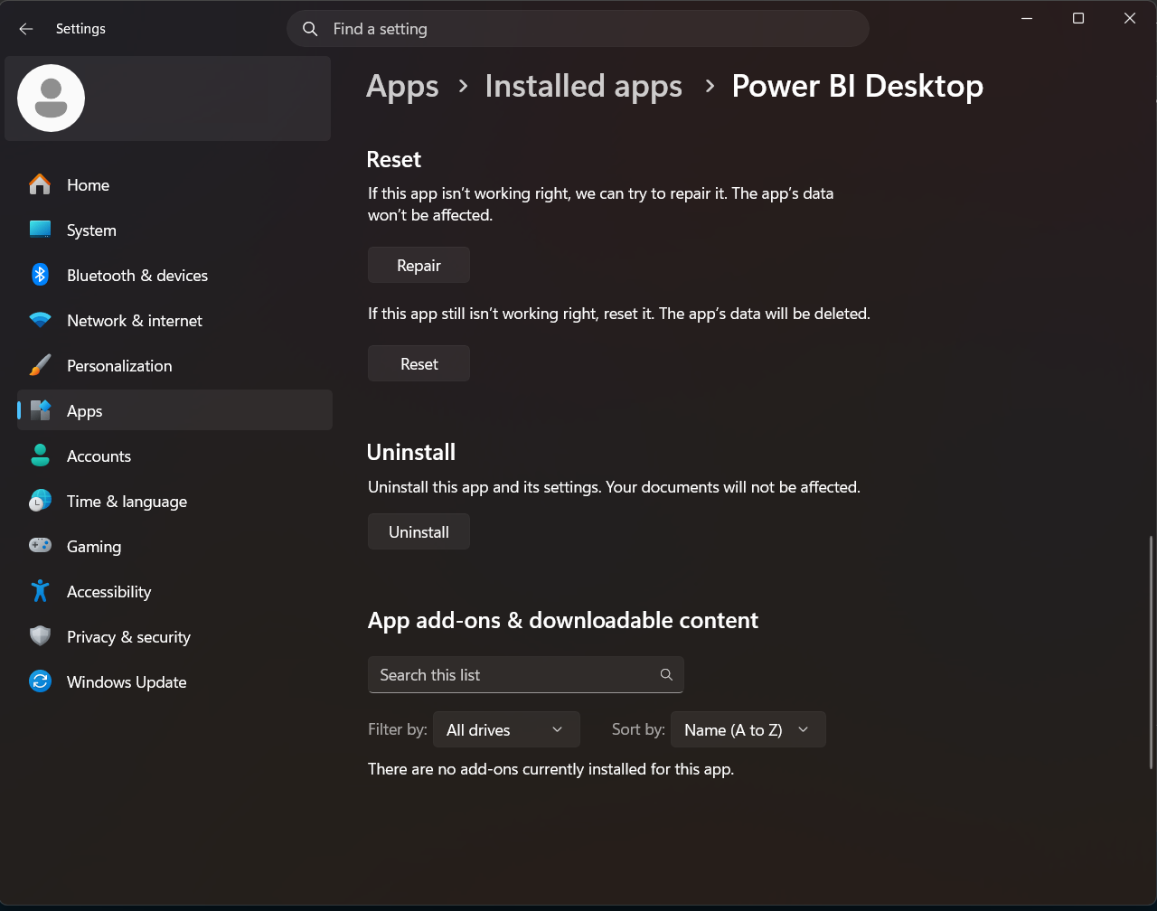This screenshot has height=911, width=1157.
Task: Click the back arrow in title bar
Action: coord(26,29)
